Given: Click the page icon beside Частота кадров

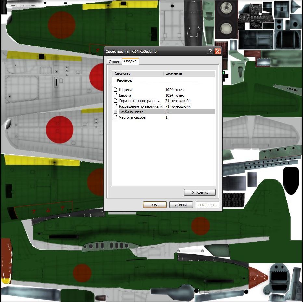Looking at the screenshot, I should pyautogui.click(x=115, y=117).
